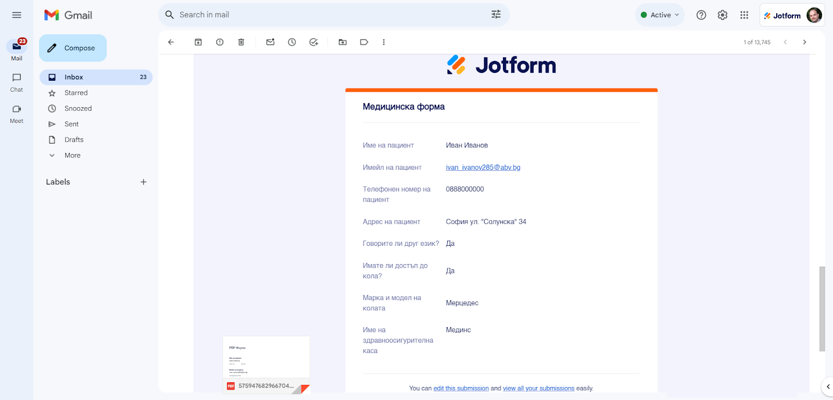Open the Meet section icon
Screen dimensions: 833x400
coord(17,109)
